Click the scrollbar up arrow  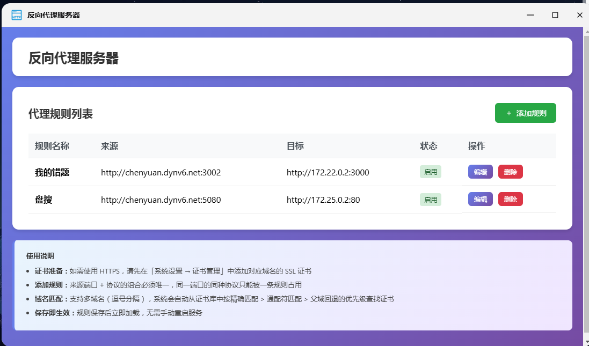click(x=586, y=31)
